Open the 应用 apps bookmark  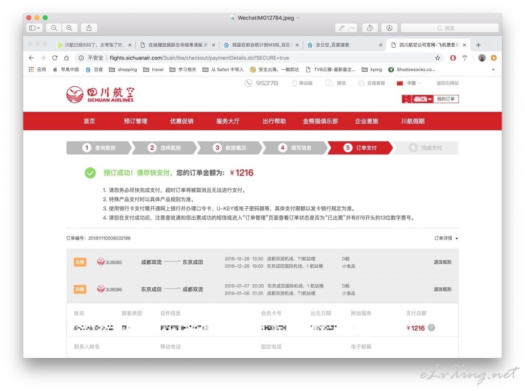click(x=37, y=70)
